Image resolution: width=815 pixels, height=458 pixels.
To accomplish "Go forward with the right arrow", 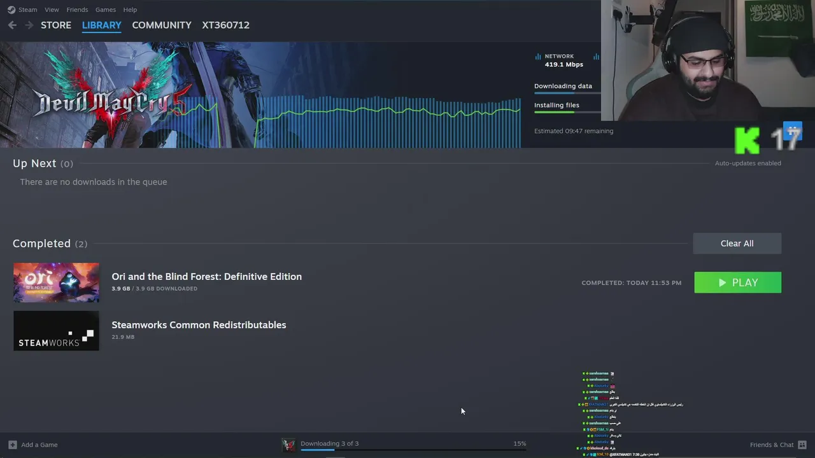I will (x=29, y=25).
